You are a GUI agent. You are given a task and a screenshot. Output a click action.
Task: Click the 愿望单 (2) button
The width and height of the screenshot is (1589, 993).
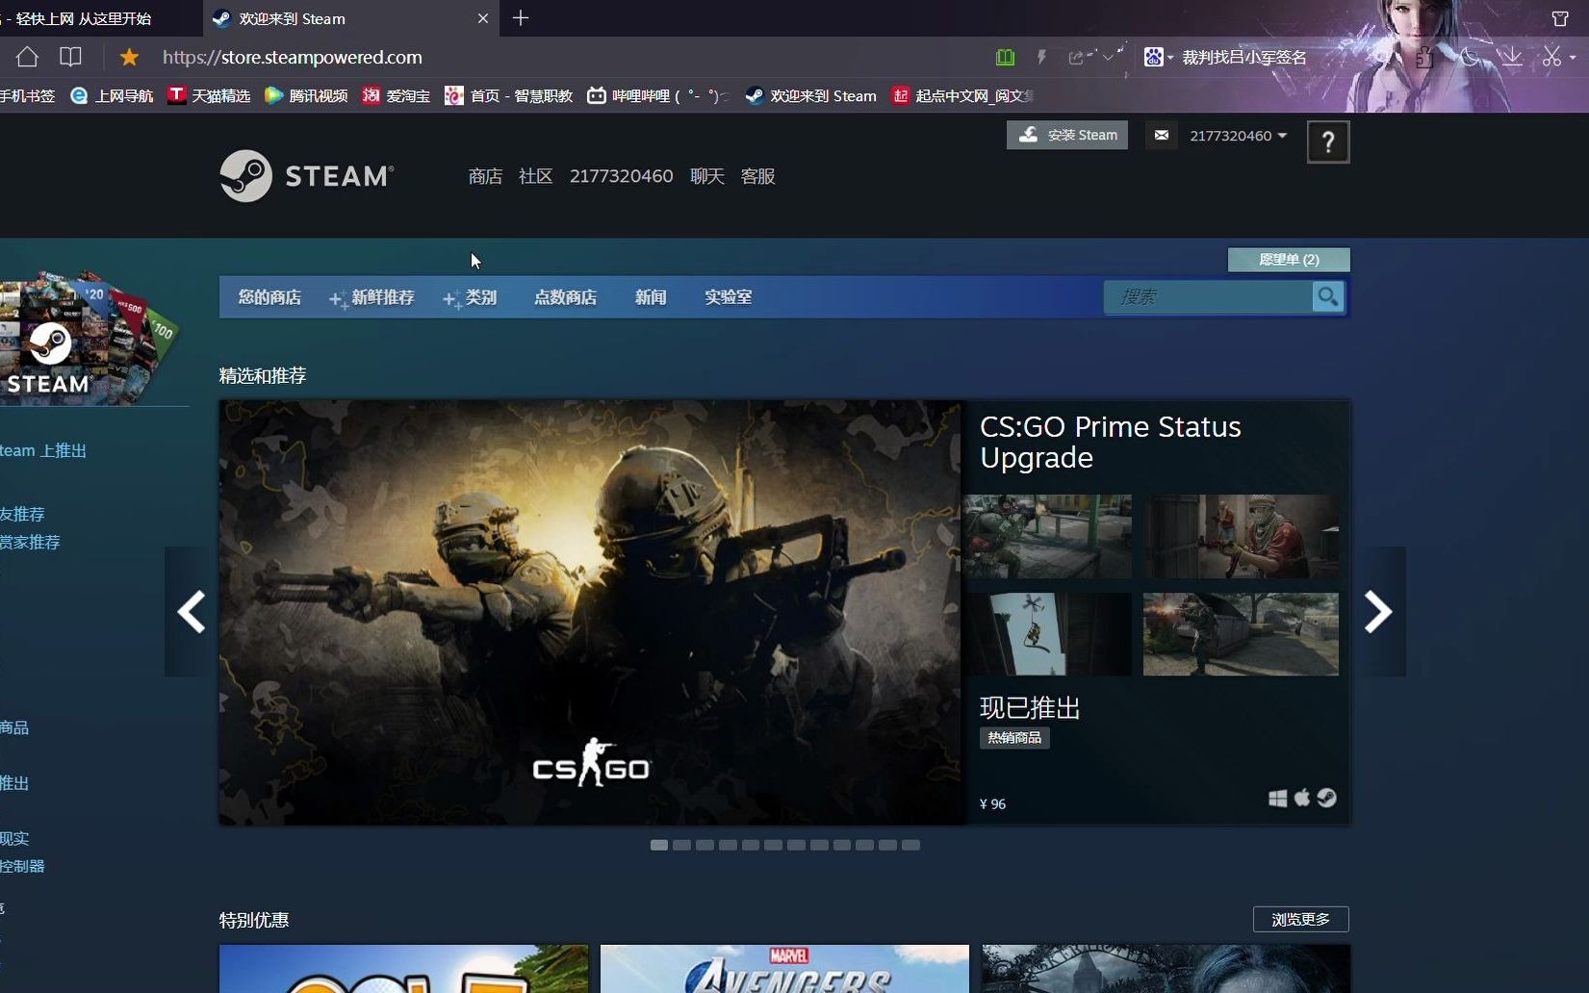coord(1289,260)
